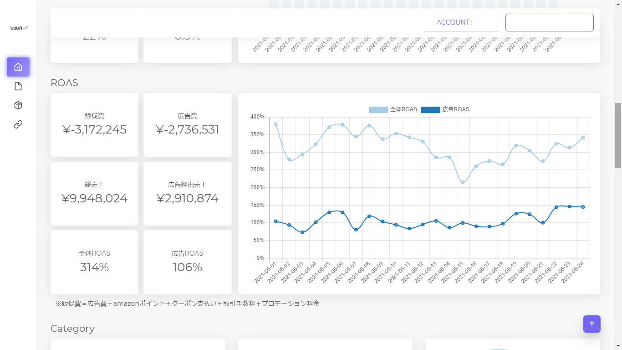Screen dimensions: 622x350
Task: Click 広告ROAS data point for 2021-05-24
Action: [x=583, y=207]
